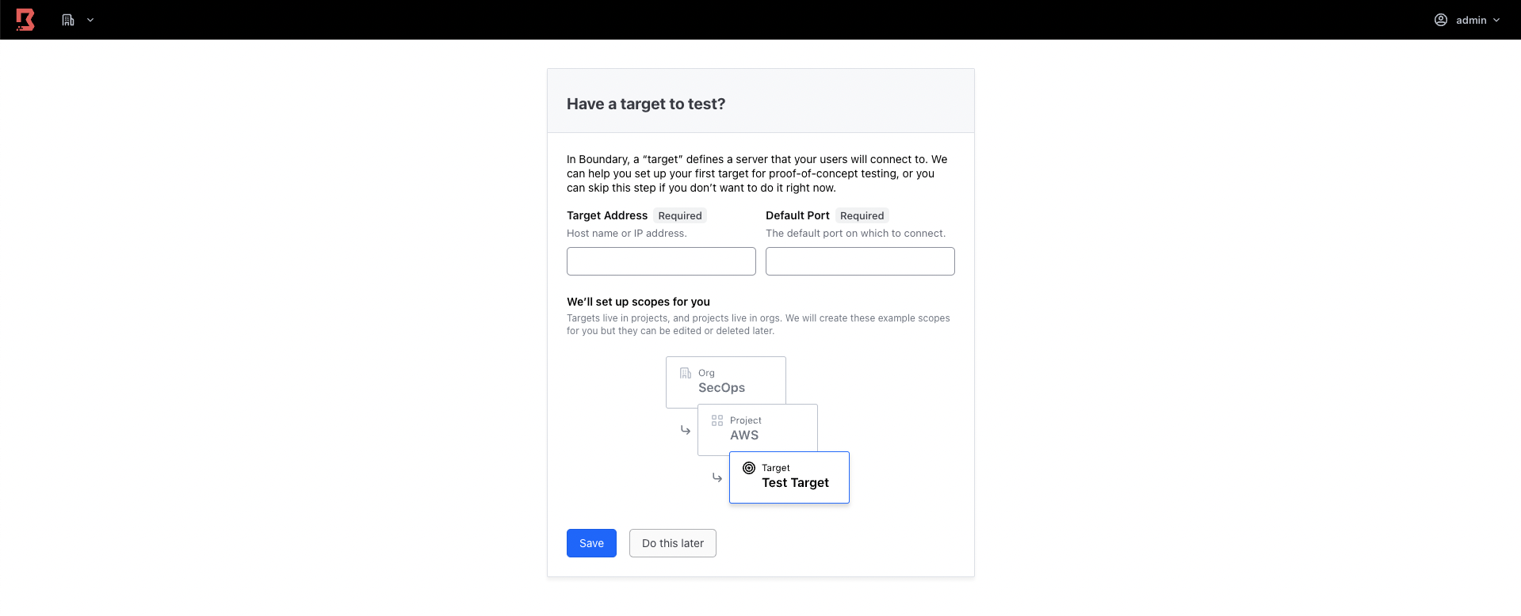1521x616 pixels.
Task: Click the Target Address input field
Action: coord(660,260)
